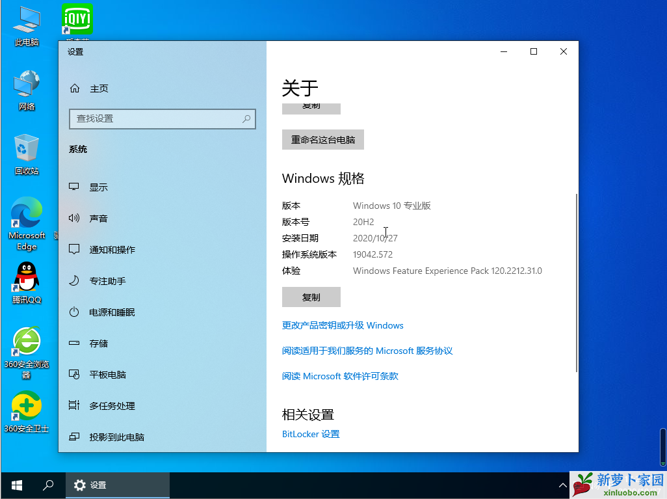Open taskbar search magnifier
The image size is (667, 499).
[48, 485]
